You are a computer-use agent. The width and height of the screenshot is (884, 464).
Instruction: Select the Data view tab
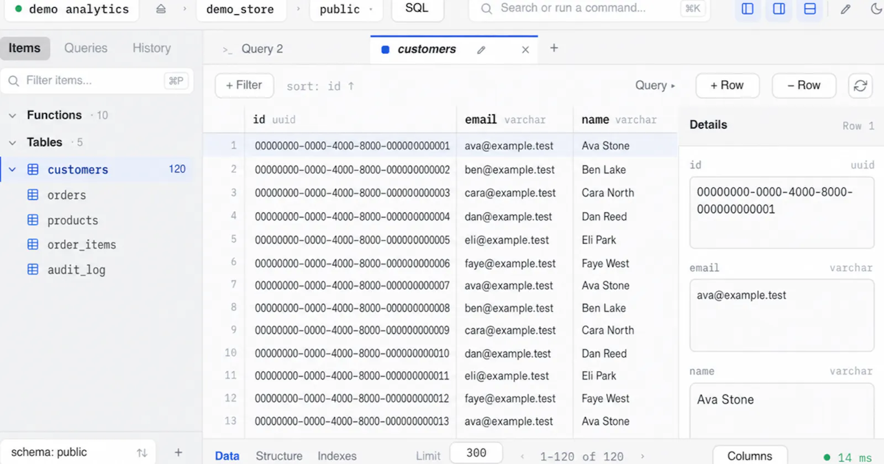click(x=227, y=456)
